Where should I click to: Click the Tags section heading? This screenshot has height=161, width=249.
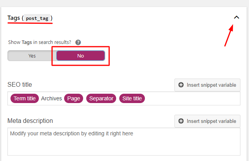click(14, 18)
